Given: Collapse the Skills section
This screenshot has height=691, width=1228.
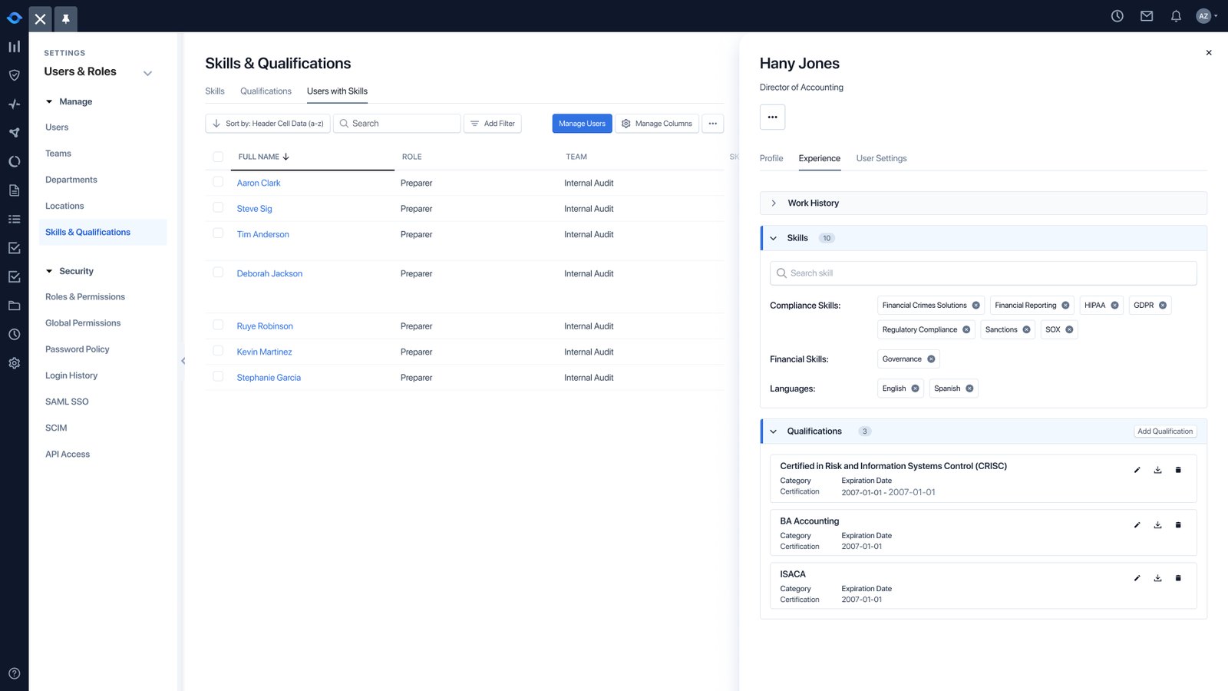Looking at the screenshot, I should tap(774, 238).
